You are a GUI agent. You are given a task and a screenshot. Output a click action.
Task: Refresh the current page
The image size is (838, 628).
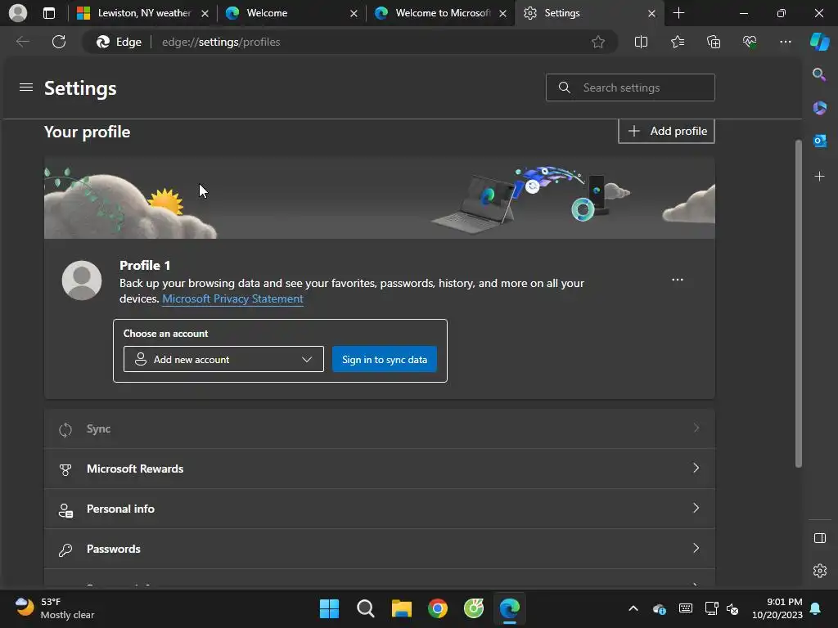(x=59, y=42)
